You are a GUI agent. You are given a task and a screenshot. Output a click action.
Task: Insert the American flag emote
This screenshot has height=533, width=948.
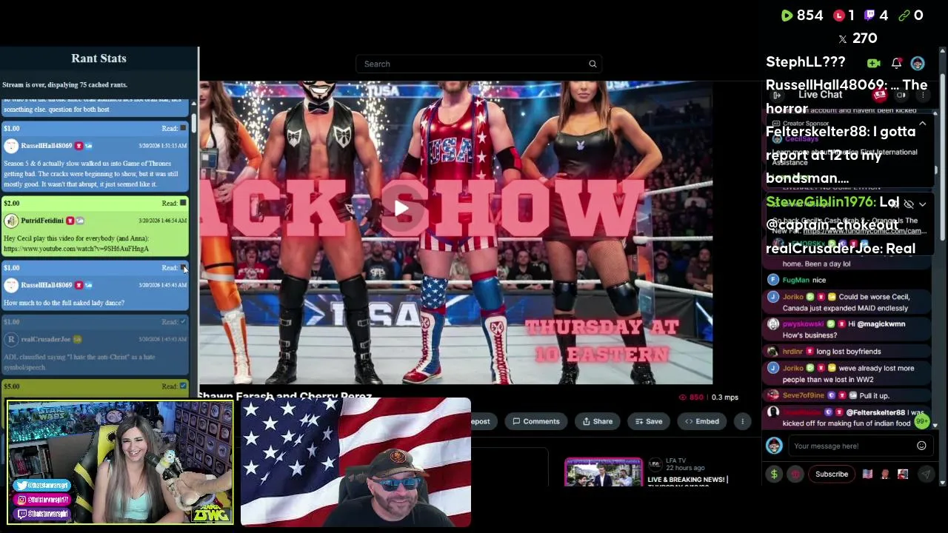(x=867, y=474)
